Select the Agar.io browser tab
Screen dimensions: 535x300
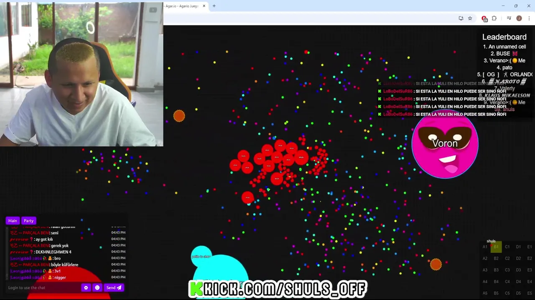(x=182, y=6)
